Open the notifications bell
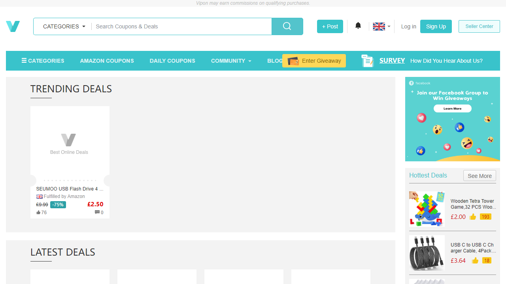This screenshot has height=284, width=506. pos(358,26)
